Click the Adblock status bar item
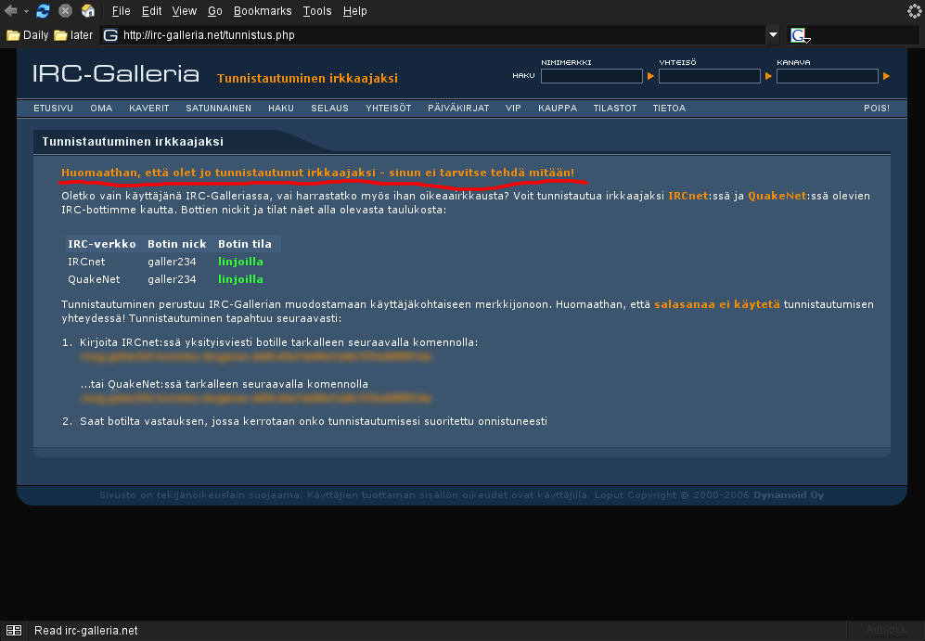Image resolution: width=925 pixels, height=641 pixels. pos(886,631)
